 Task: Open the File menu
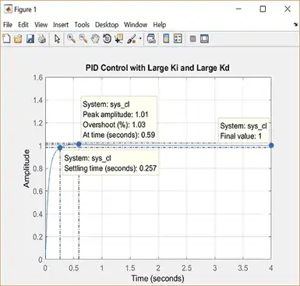[x=8, y=25]
